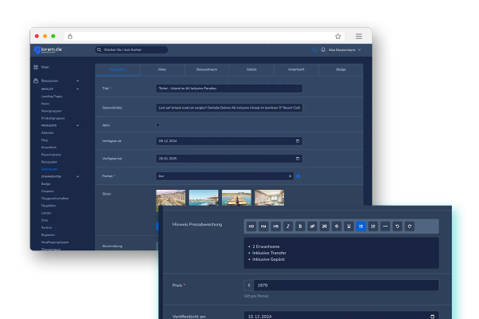Collapse the Resources section in the sidebar

coord(77,81)
